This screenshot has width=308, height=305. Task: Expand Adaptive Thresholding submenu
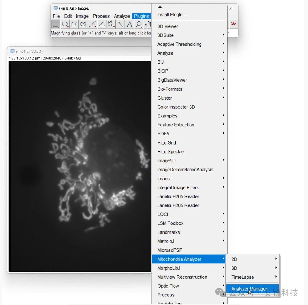(189, 44)
